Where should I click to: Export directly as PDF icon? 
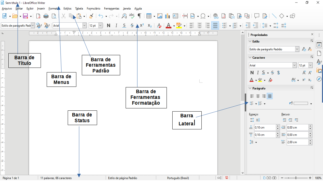point(38,16)
